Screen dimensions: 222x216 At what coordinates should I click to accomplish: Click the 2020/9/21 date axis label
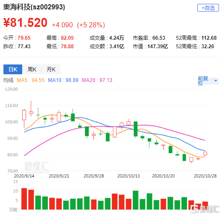[x=59, y=176]
